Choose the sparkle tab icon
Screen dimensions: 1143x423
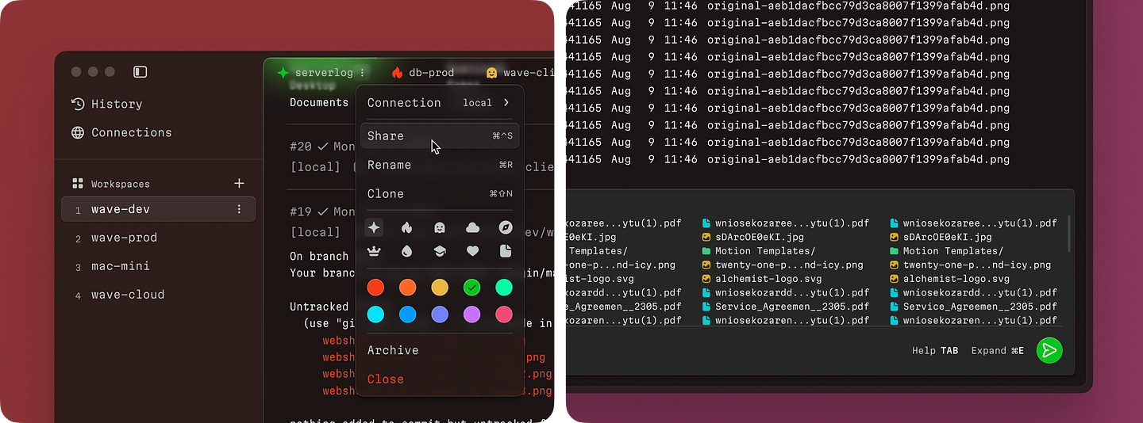tap(374, 228)
